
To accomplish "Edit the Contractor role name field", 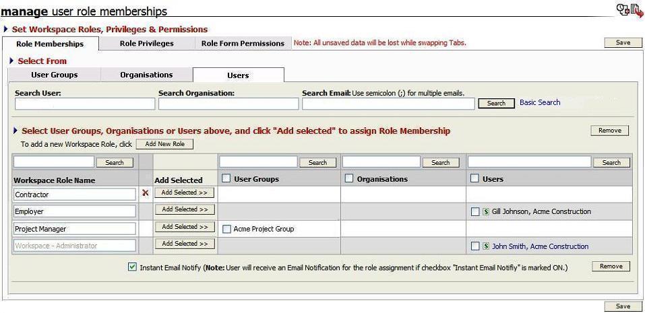I will pyautogui.click(x=74, y=195).
